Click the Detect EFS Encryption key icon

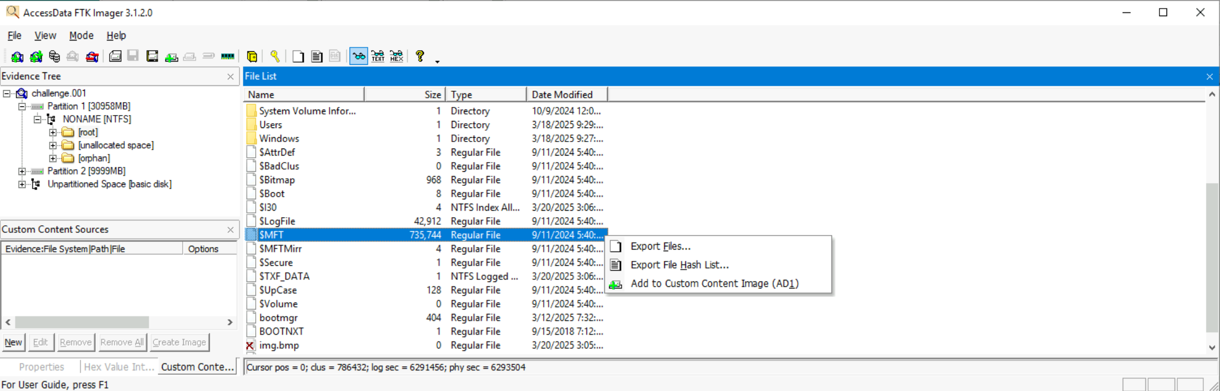pyautogui.click(x=275, y=57)
